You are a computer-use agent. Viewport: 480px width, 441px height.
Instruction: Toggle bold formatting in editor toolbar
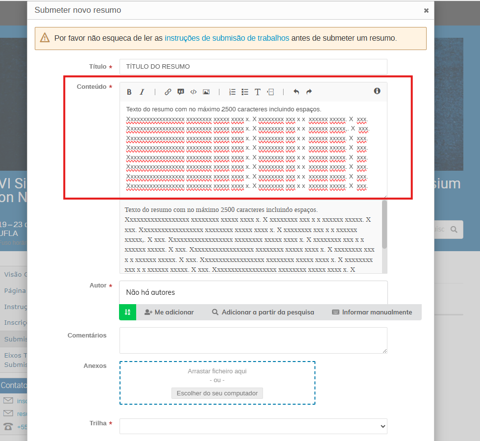click(x=129, y=92)
